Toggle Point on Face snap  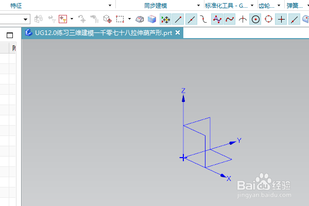[305, 20]
